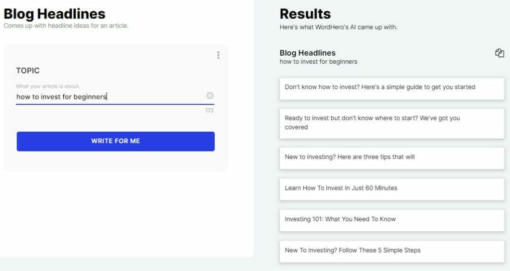Click the Blog Headlines label above the results

pyautogui.click(x=307, y=53)
